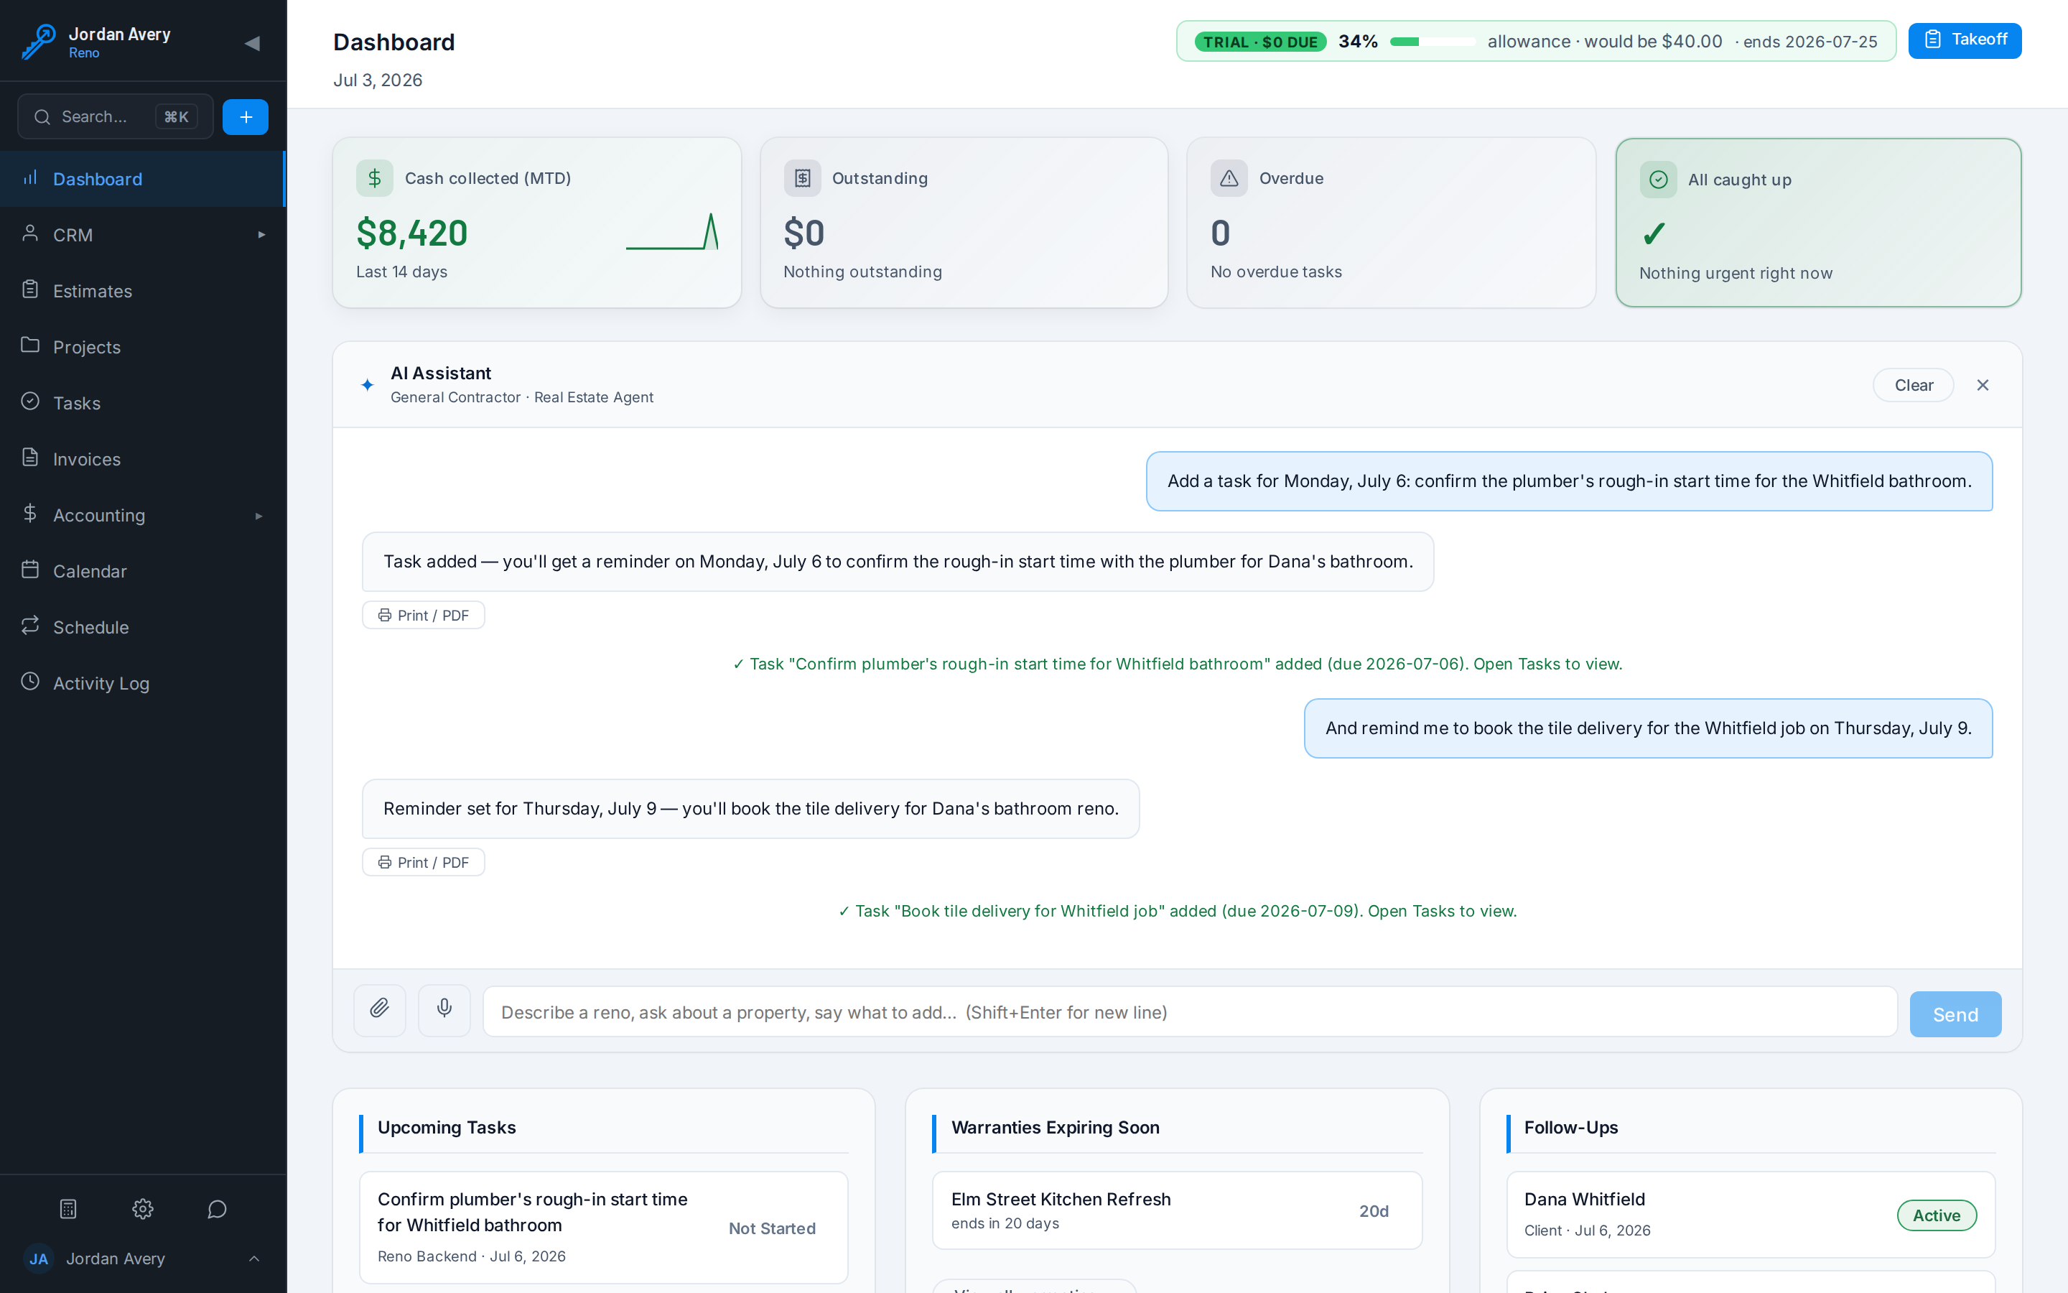Clear the AI Assistant conversation
This screenshot has width=2068, height=1293.
pos(1914,385)
